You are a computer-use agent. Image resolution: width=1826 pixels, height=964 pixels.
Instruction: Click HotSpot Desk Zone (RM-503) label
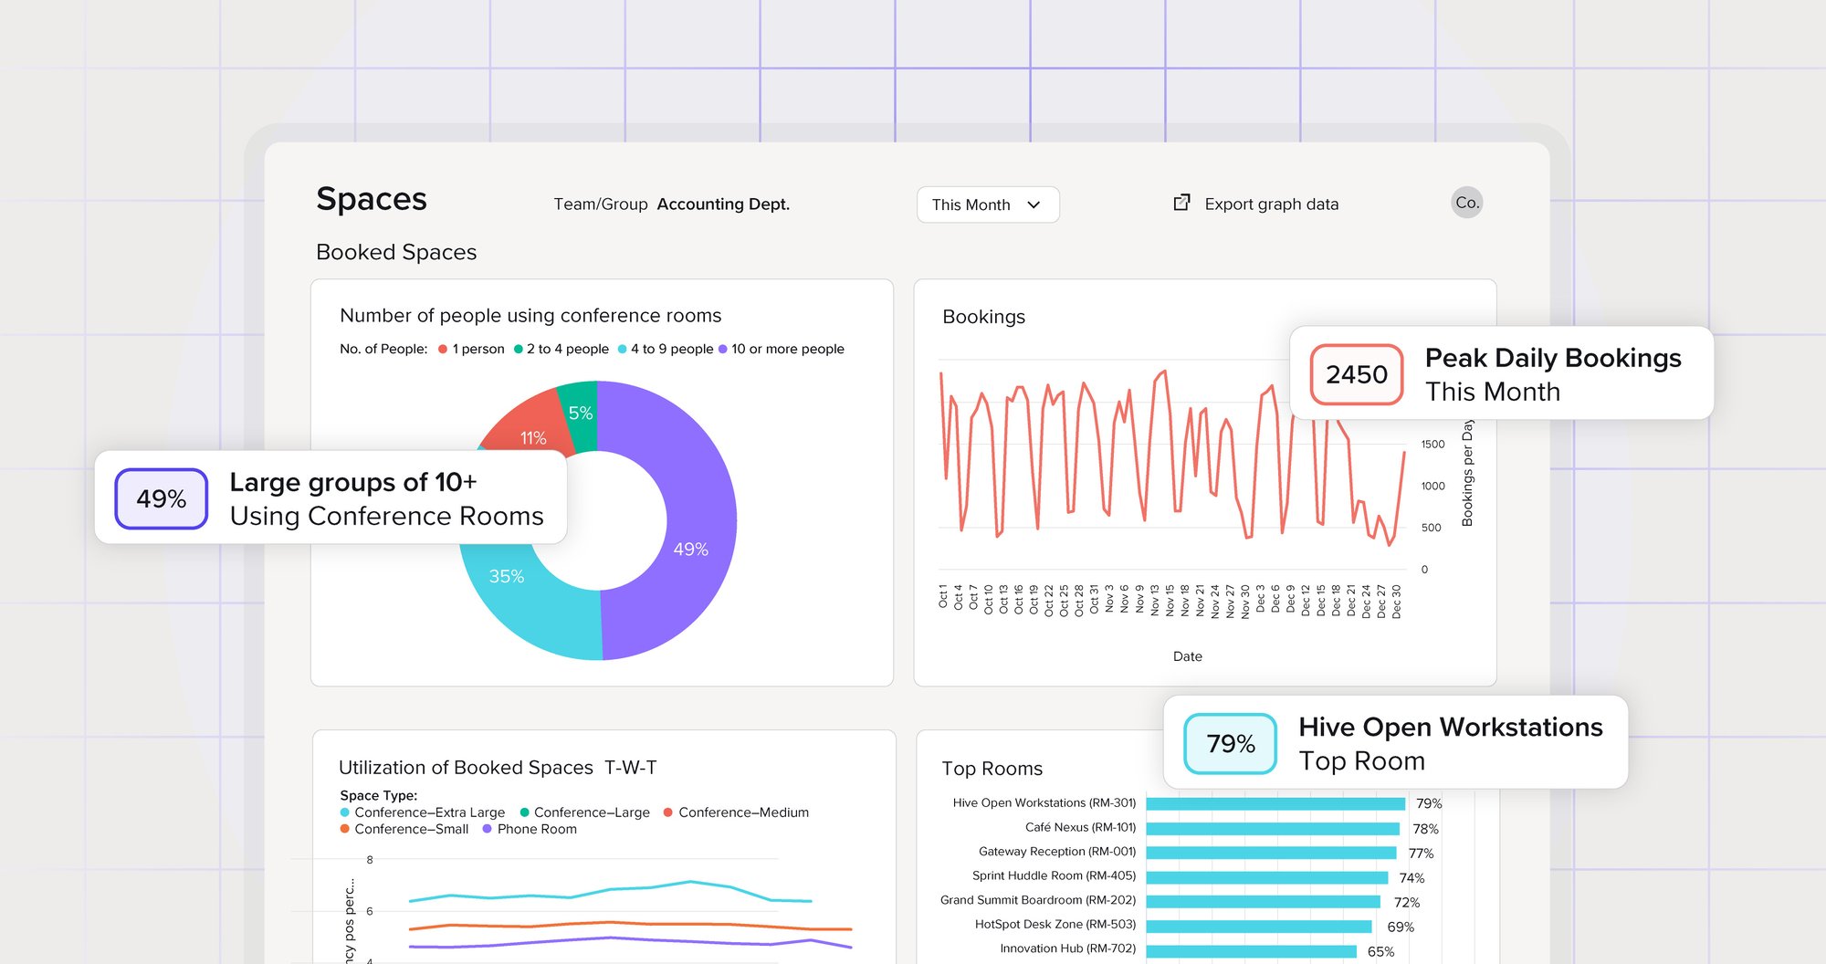[1055, 925]
